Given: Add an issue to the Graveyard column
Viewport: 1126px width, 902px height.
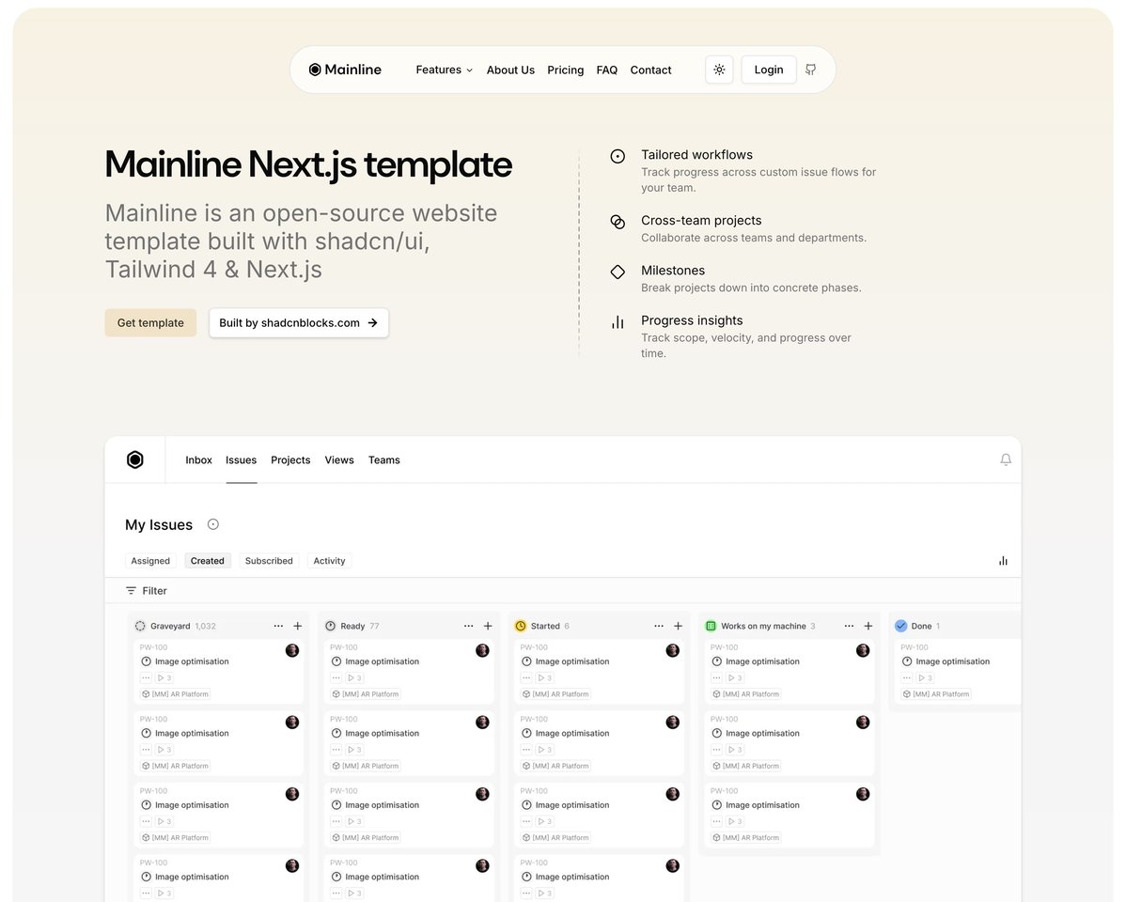Looking at the screenshot, I should point(298,626).
